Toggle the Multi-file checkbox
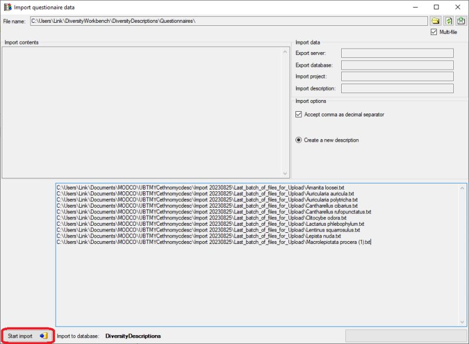 [434, 32]
